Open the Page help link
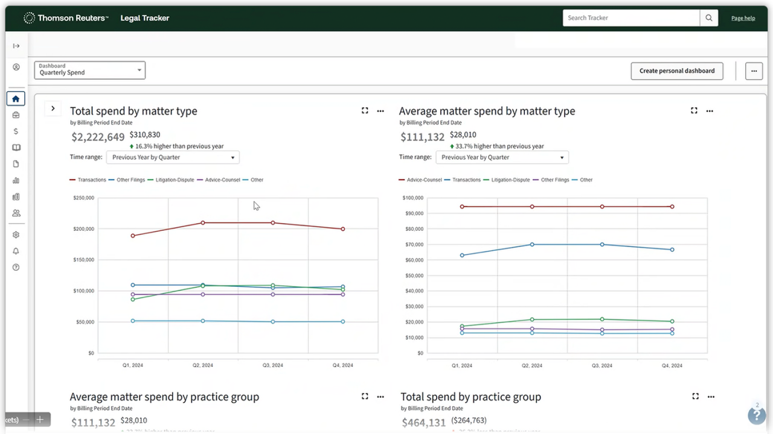 click(743, 18)
